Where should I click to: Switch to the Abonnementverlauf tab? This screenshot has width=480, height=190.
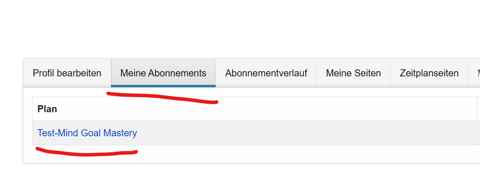pos(266,73)
